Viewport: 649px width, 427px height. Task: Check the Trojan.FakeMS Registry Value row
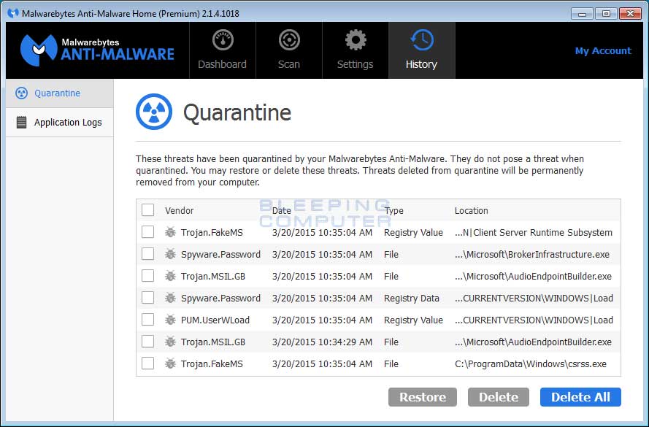148,232
